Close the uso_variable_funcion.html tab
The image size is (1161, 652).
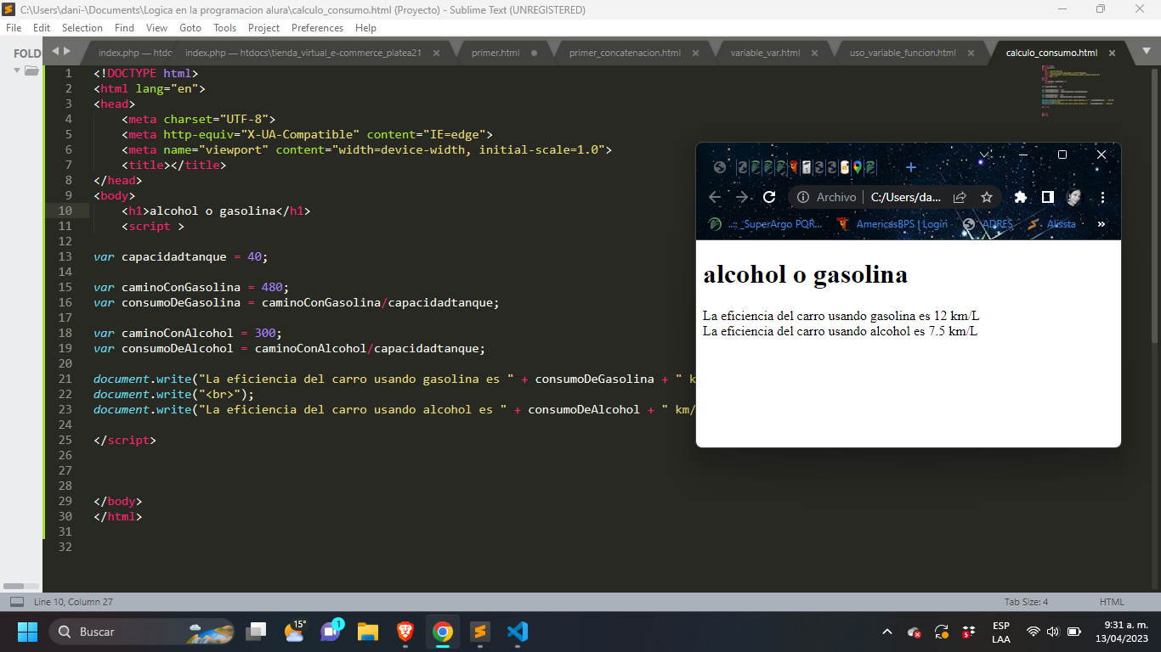pos(971,53)
